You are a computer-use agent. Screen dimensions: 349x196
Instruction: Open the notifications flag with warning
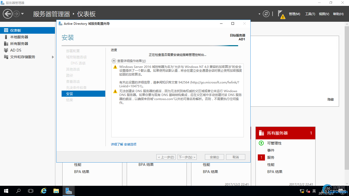[x=281, y=14]
